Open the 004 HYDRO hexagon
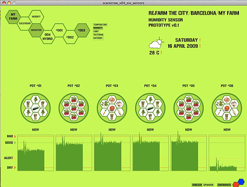 click(x=47, y=36)
